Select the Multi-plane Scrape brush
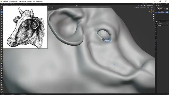 (2, 40)
